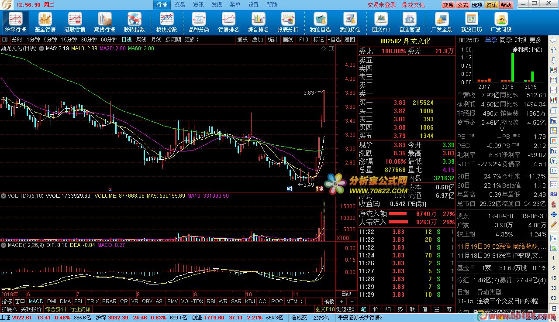Open the 交易 menu in top center

point(180,5)
